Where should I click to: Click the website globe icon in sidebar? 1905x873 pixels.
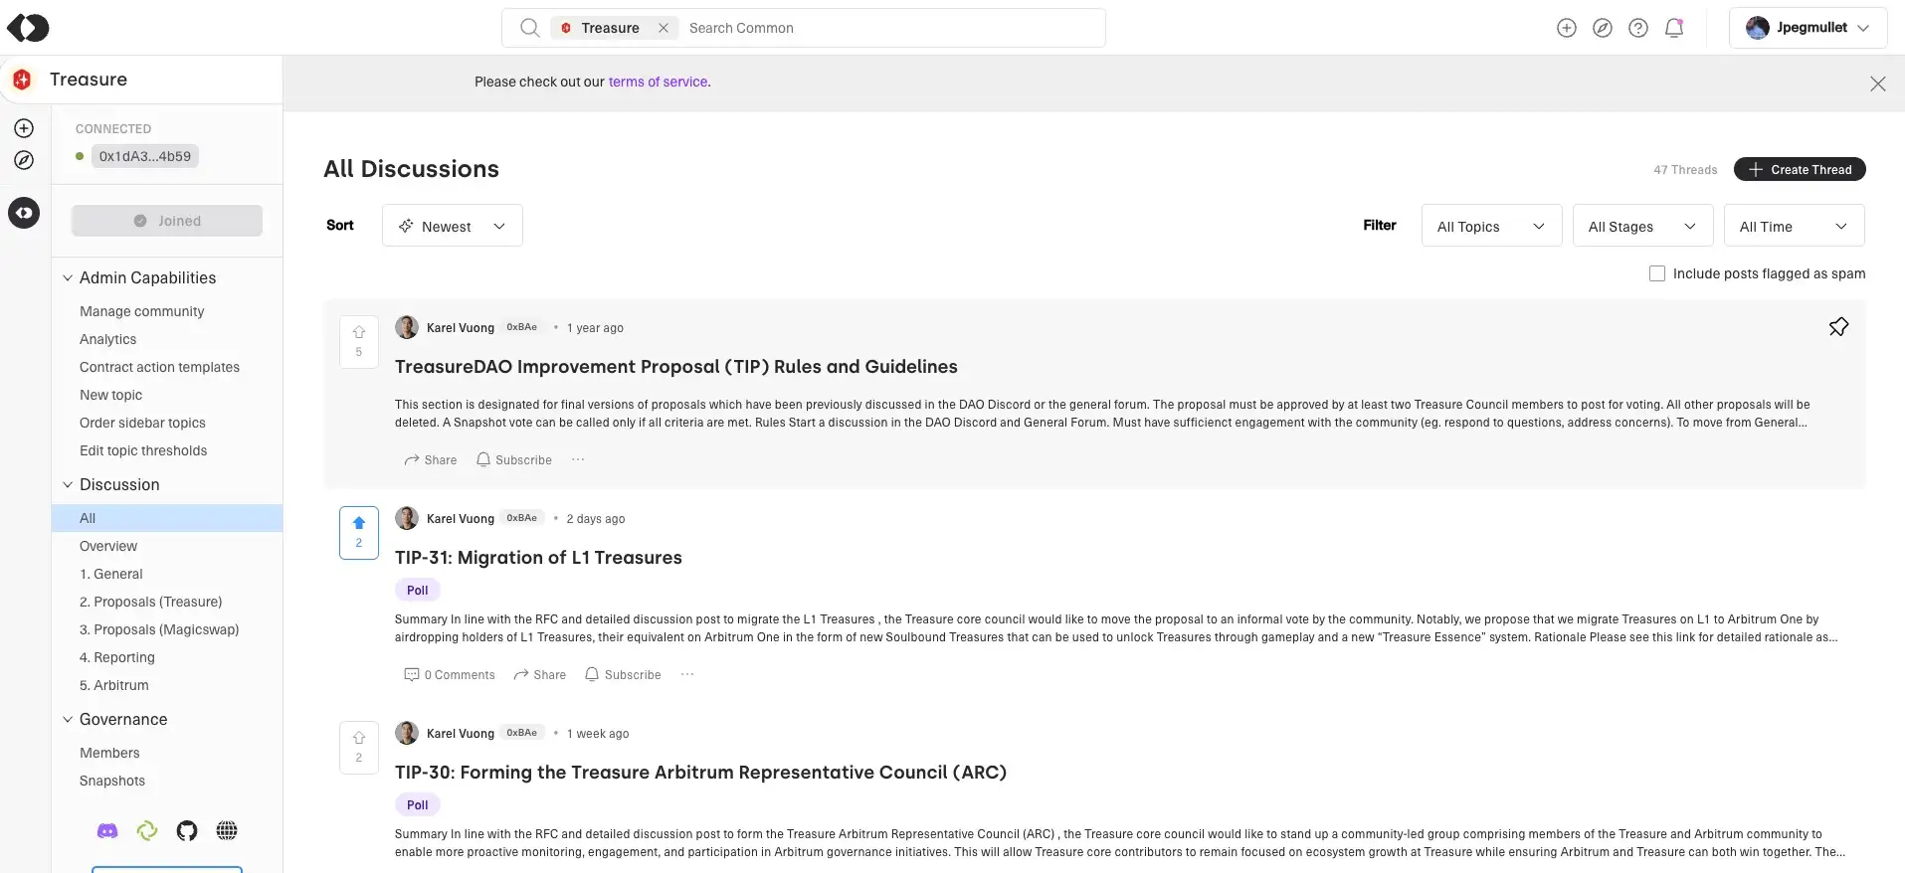tap(227, 831)
